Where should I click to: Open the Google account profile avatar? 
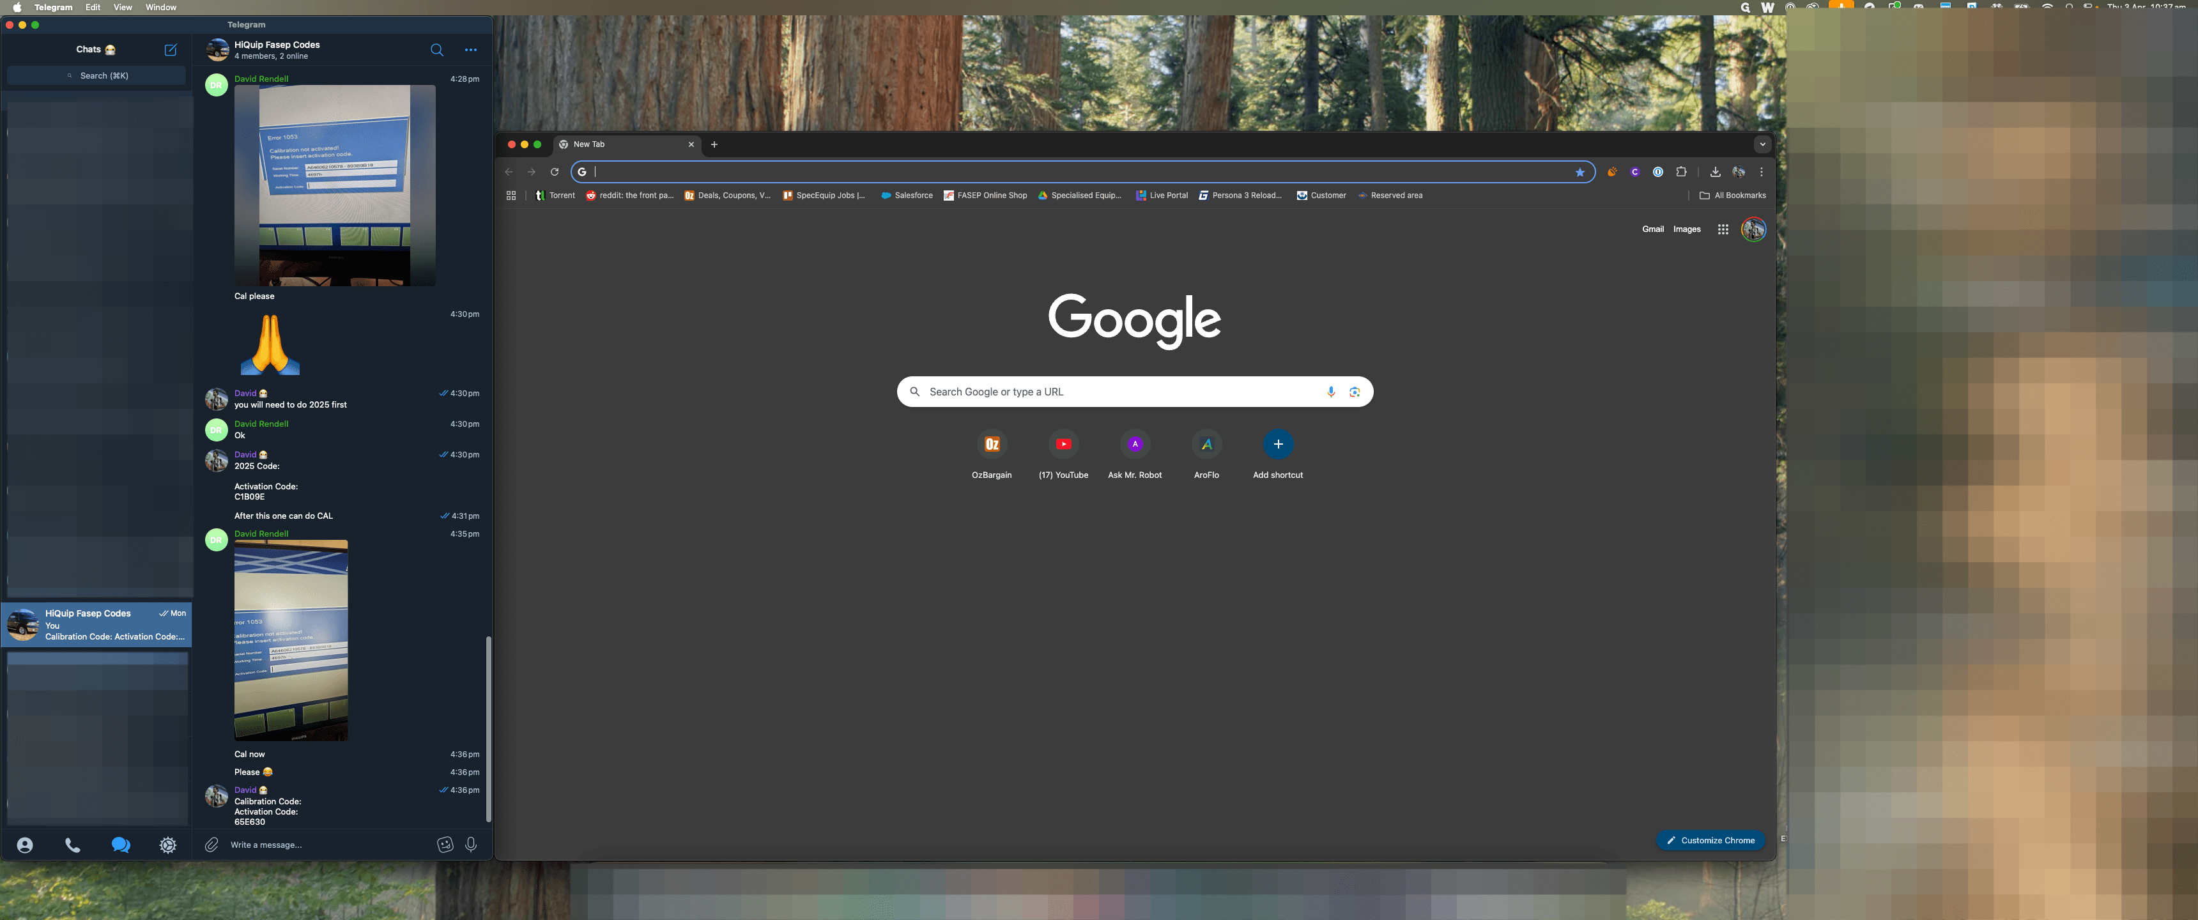[x=1753, y=229]
